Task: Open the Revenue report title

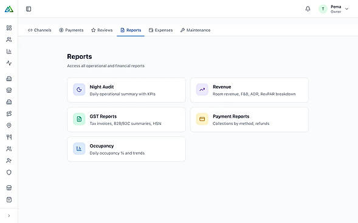Action: pos(222,87)
